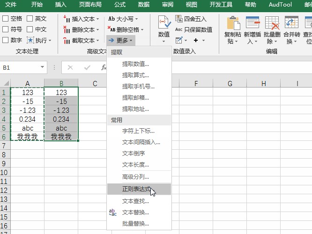Click cell A5 containing abc
Image resolution: width=312 pixels, height=234 pixels.
pyautogui.click(x=28, y=128)
